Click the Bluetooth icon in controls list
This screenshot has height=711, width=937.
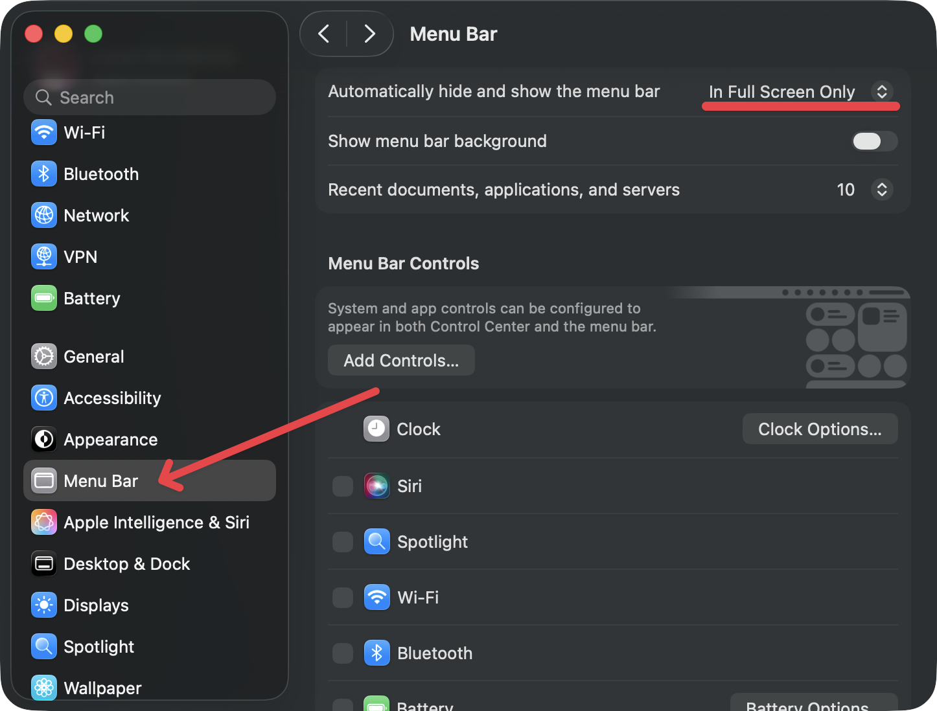[377, 653]
